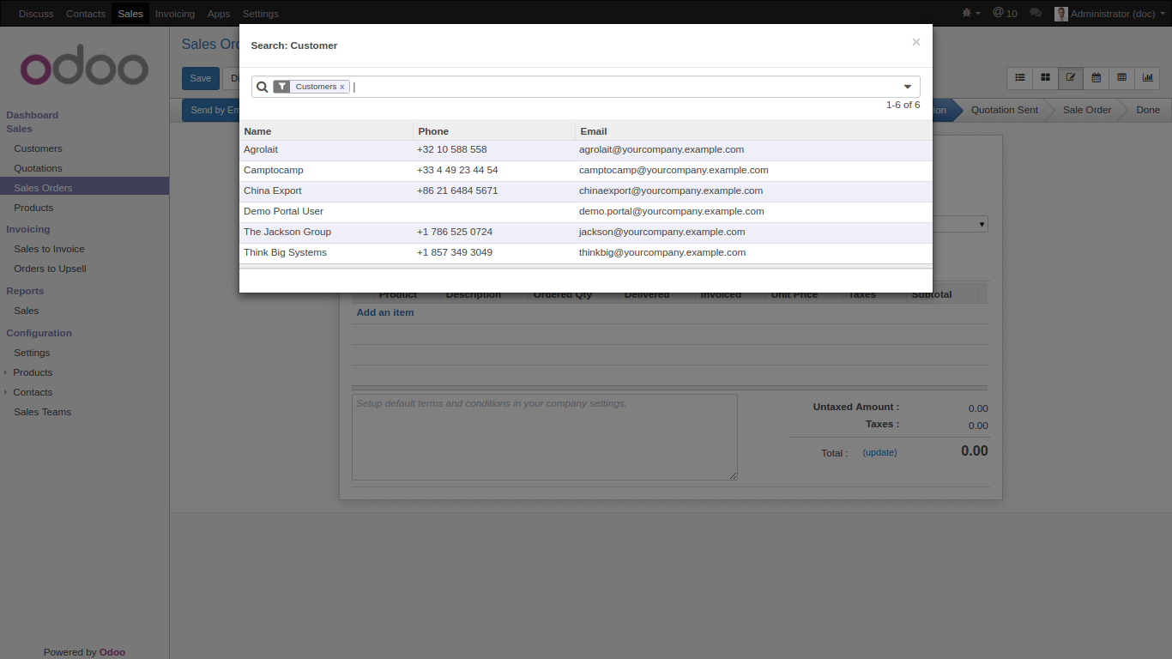Close the Search: Customer dialog
This screenshot has width=1172, height=659.
(916, 42)
